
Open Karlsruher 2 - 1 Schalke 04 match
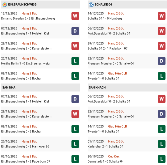coord(109,146)
